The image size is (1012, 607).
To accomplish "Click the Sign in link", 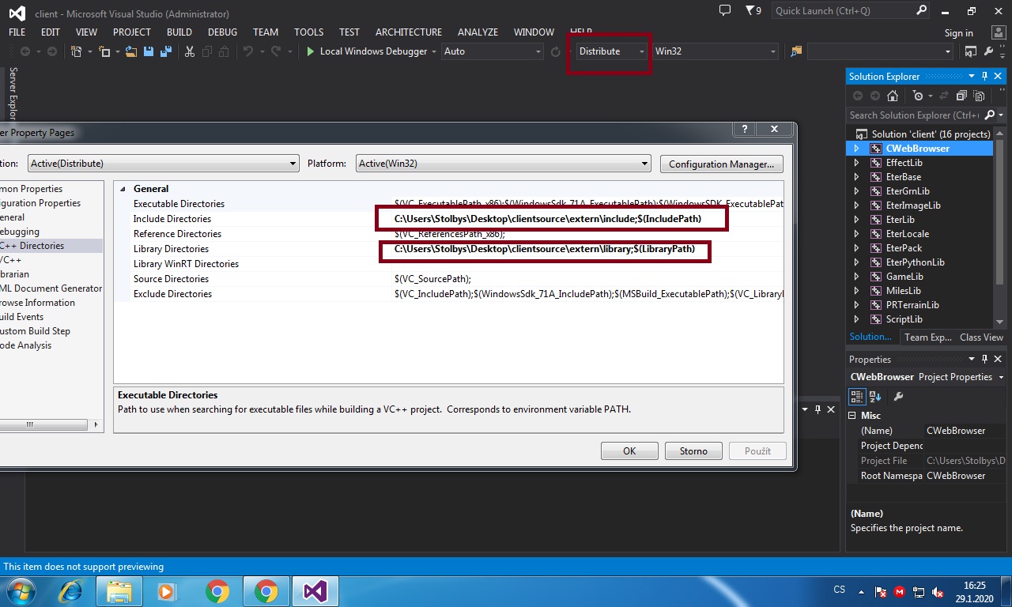I will tap(959, 33).
